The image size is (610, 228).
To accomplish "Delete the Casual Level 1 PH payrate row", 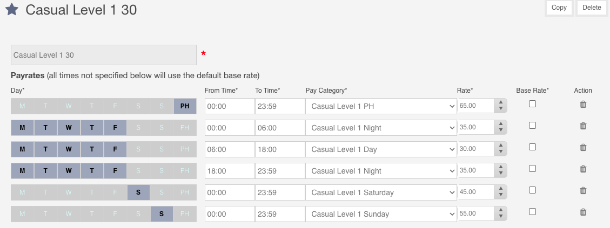I will 583,105.
